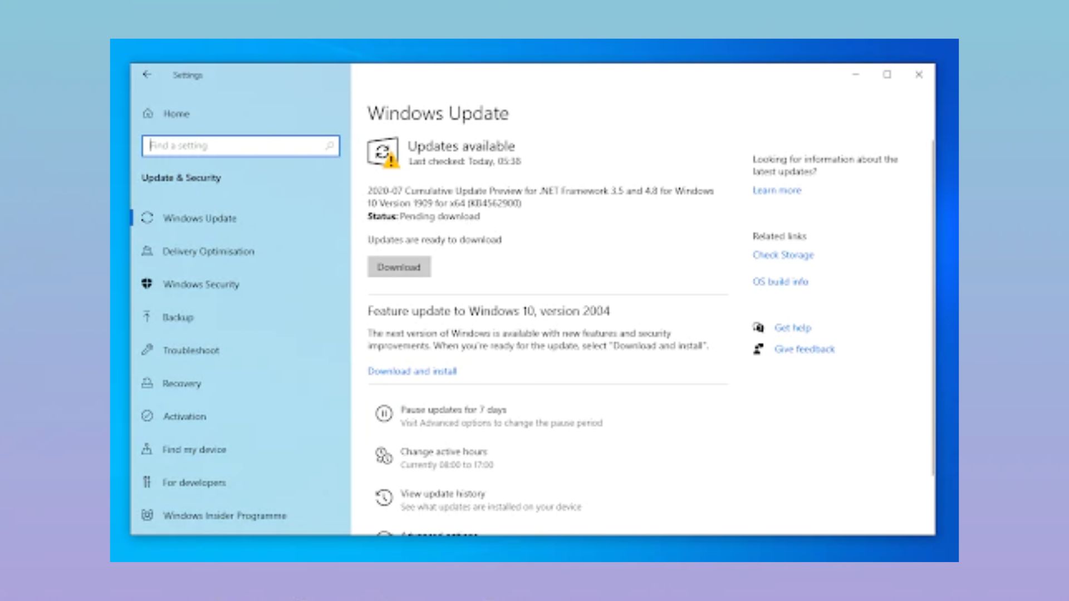Select Home in the sidebar
This screenshot has width=1069, height=601.
[176, 114]
